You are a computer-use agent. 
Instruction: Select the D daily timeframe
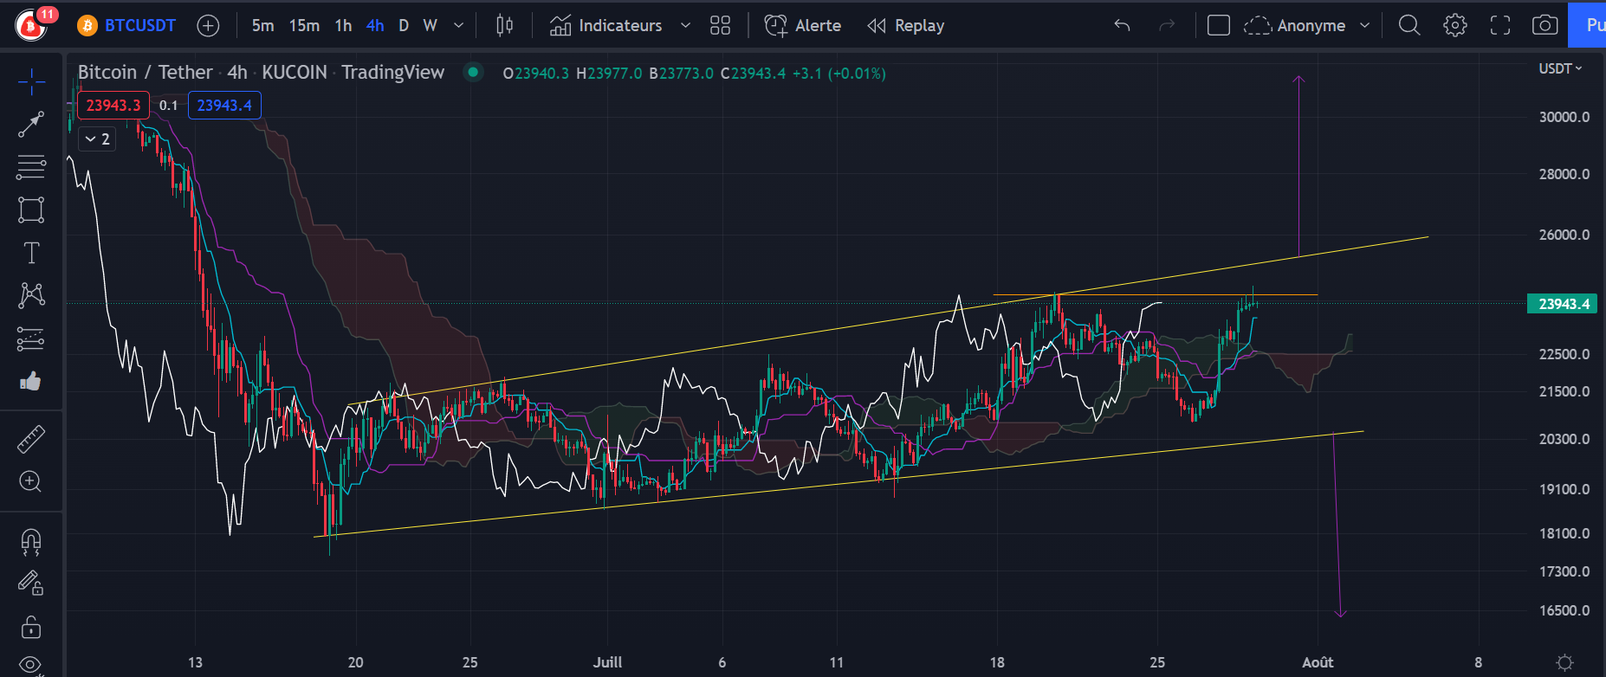(x=404, y=26)
